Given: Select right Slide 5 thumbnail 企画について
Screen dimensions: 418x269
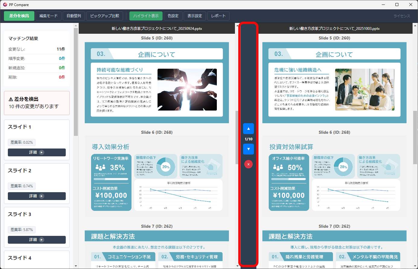Looking at the screenshot, I should pos(334,83).
